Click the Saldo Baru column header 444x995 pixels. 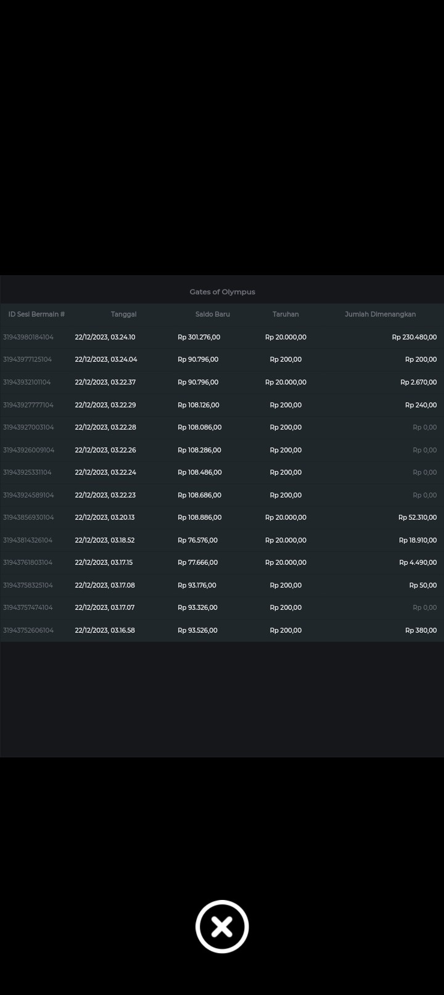point(212,314)
